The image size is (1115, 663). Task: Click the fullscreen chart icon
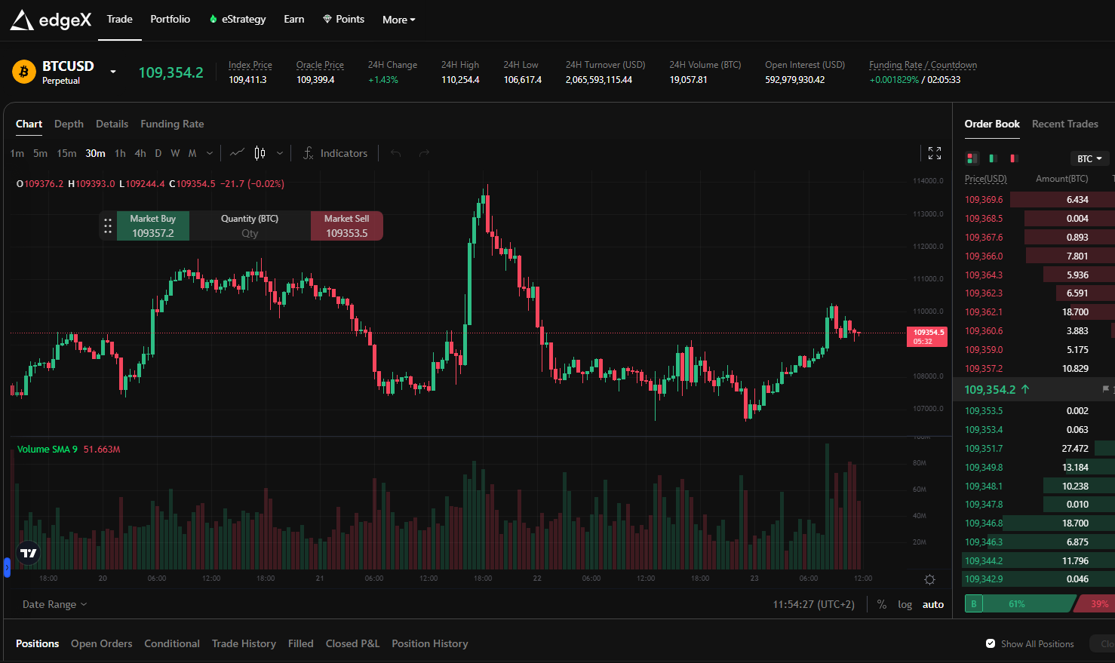tap(935, 154)
